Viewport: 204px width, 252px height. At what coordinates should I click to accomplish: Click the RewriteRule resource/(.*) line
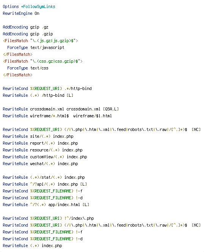42,150
